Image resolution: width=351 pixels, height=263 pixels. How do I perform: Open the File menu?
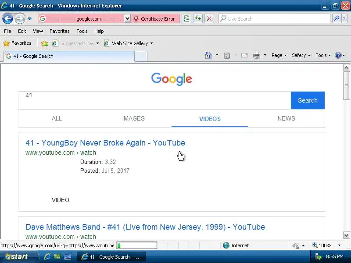(x=7, y=31)
